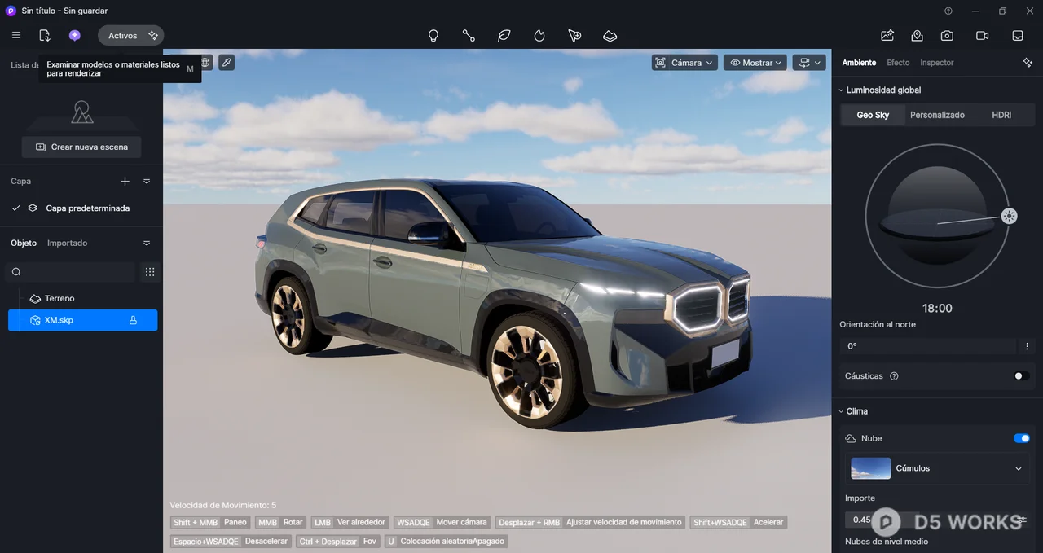1043x553 pixels.
Task: Switch to the Efecto tab
Action: pos(898,63)
